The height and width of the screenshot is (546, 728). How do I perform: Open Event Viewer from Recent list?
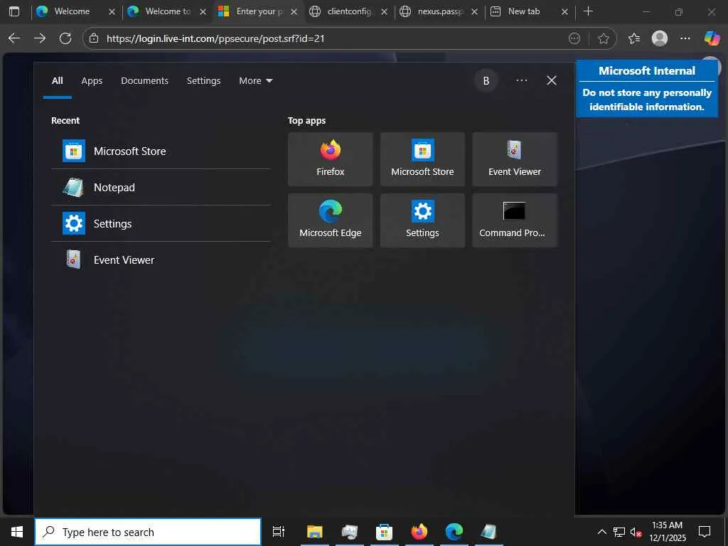(x=161, y=259)
